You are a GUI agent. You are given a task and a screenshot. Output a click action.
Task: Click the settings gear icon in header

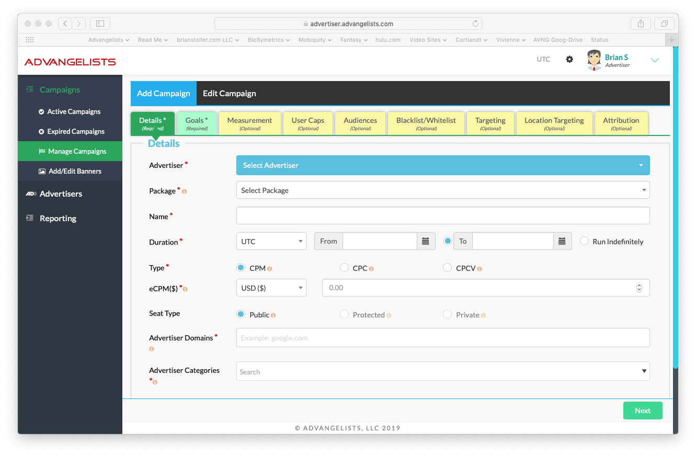569,60
